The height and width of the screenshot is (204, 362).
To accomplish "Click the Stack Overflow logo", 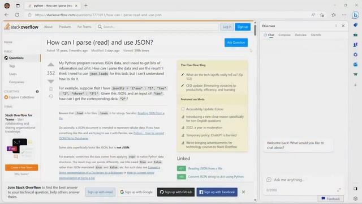I will click(21, 27).
